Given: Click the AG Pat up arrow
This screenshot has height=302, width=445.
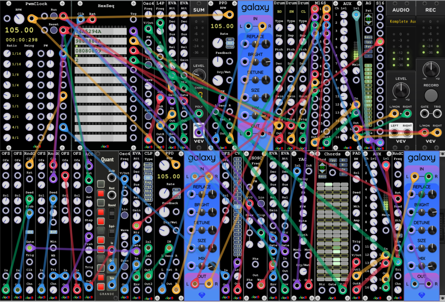Looking at the screenshot, I should point(368,16).
